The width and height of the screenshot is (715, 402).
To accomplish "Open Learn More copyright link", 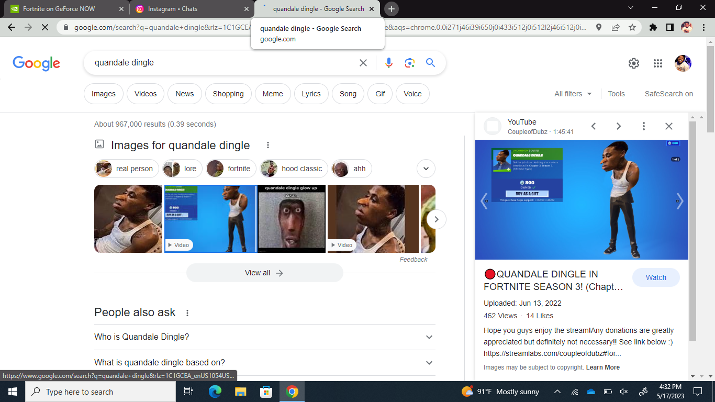I will pyautogui.click(x=603, y=367).
